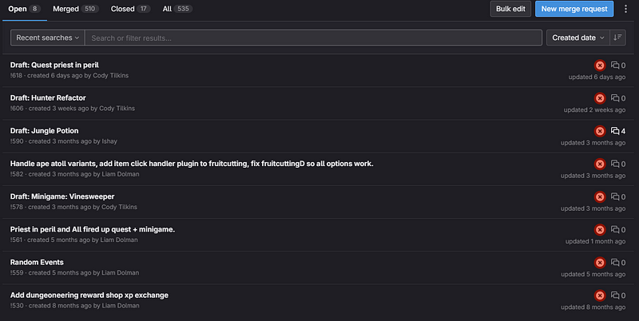
Task: Click failed pipeline icon for Quest priest in peril
Action: click(600, 65)
